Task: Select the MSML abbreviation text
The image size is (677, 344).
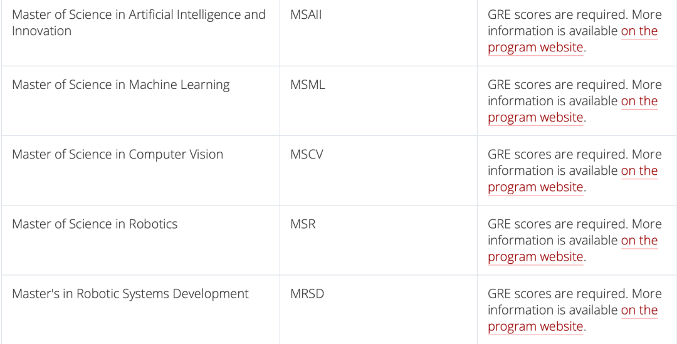Action: [x=308, y=85]
